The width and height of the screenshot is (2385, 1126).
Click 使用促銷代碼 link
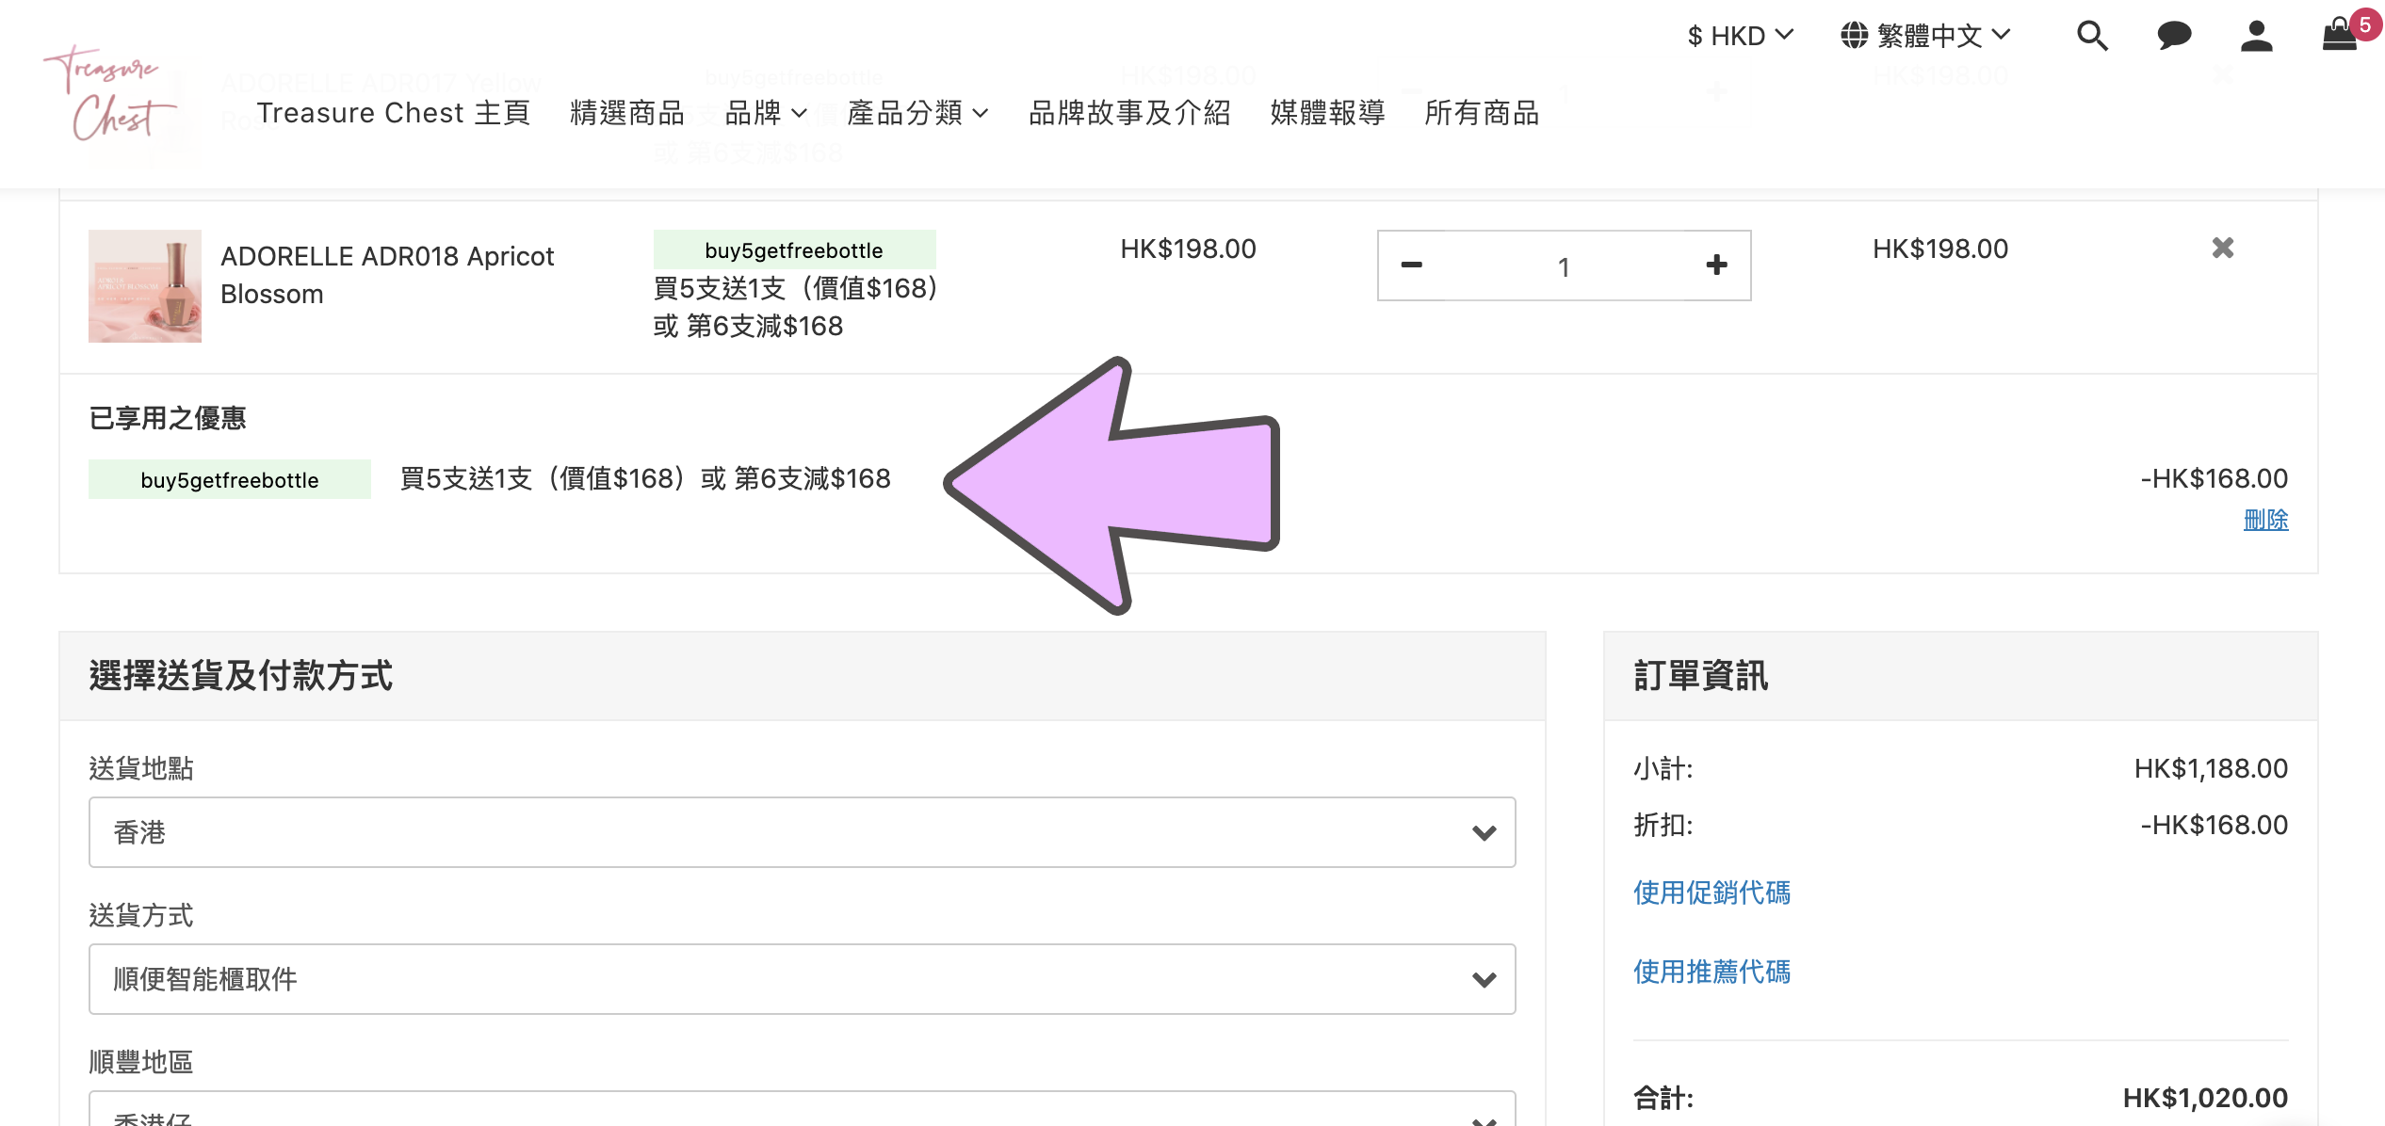(x=1712, y=893)
